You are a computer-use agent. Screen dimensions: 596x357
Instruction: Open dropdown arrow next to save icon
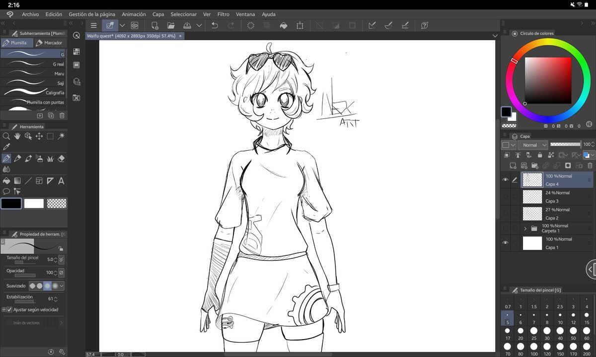(x=199, y=25)
